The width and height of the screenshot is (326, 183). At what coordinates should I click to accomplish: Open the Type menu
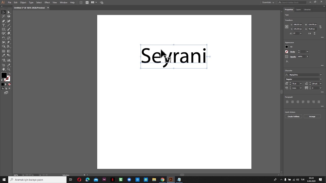[x=31, y=3]
